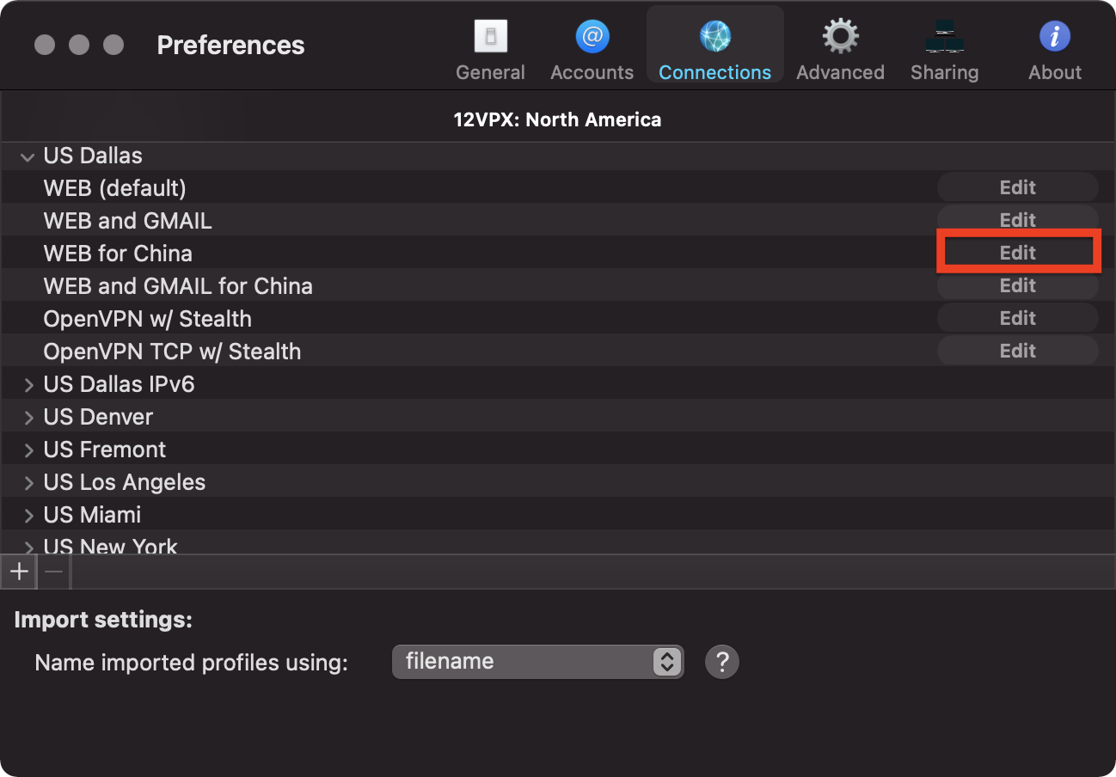Expand the US Denver group
This screenshot has height=777, width=1116.
(x=28, y=418)
